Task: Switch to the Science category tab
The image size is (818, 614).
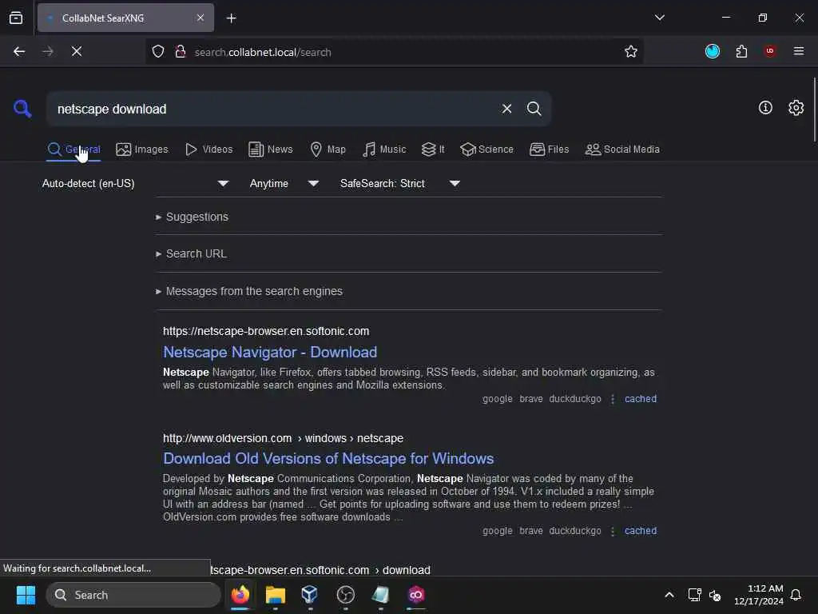Action: coord(486,150)
